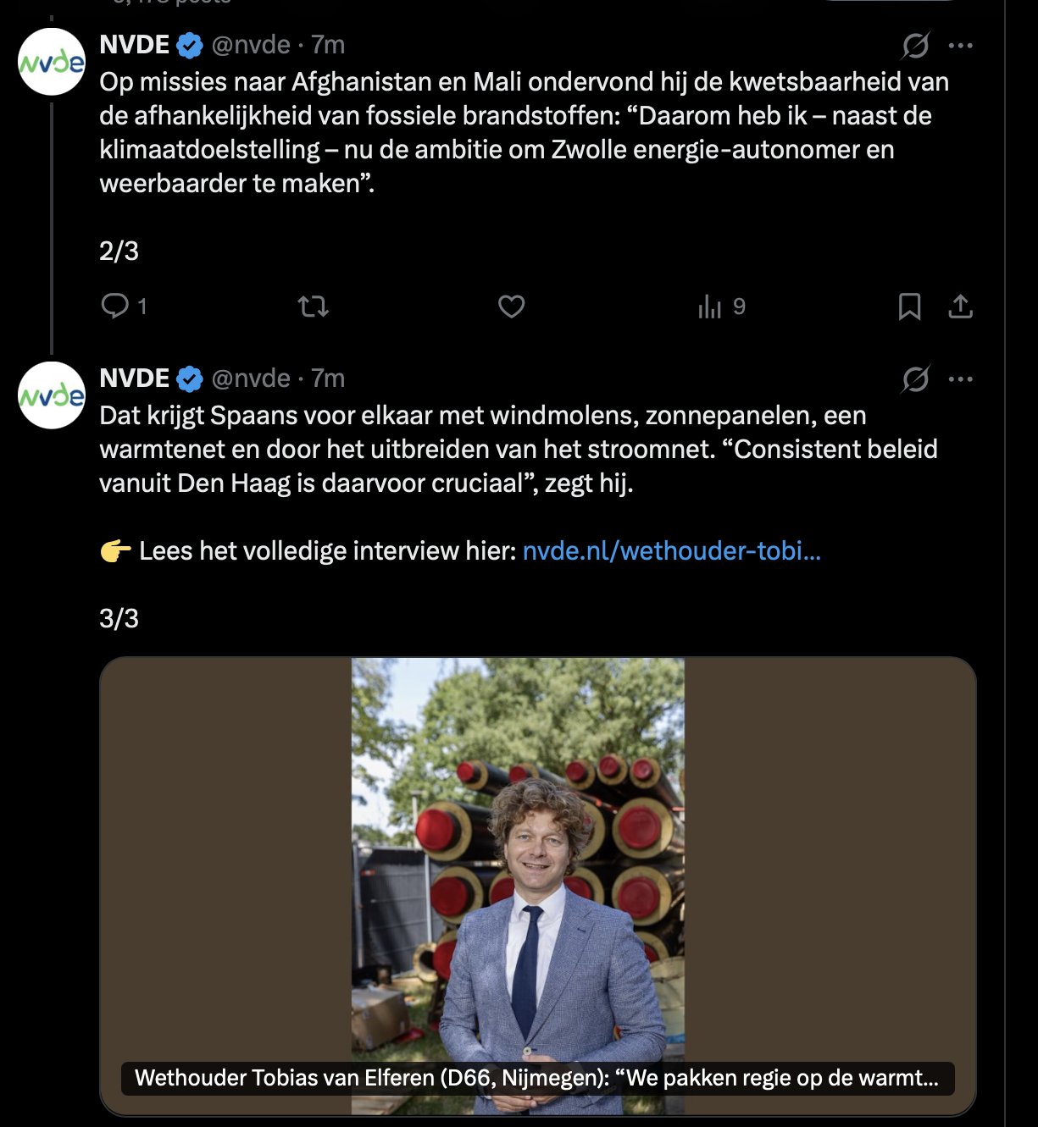1038x1127 pixels.
Task: Open the 7m timestamp on 3/3 post
Action: click(328, 378)
